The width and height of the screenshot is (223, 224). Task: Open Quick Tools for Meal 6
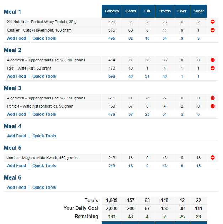(x=44, y=187)
